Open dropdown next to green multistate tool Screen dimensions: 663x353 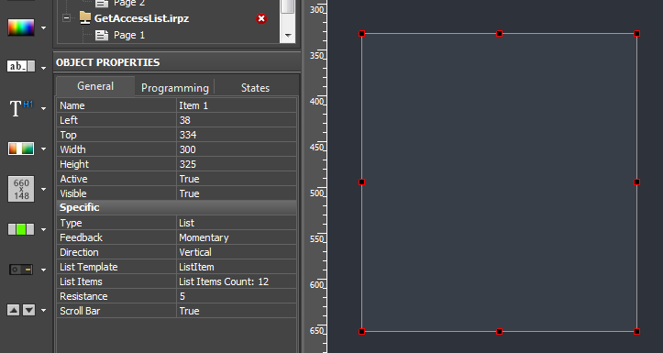[x=43, y=229]
